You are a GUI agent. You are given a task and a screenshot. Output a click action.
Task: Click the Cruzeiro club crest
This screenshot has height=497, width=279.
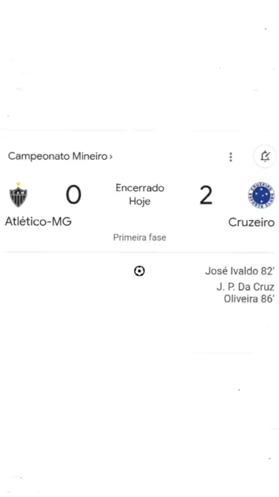(261, 196)
